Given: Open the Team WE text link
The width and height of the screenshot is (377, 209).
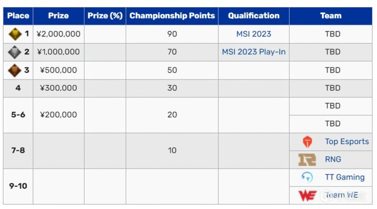Looking at the screenshot, I should pos(341,195).
